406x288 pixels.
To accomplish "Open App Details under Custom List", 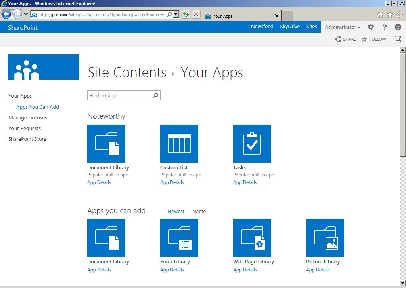I will pos(172,182).
